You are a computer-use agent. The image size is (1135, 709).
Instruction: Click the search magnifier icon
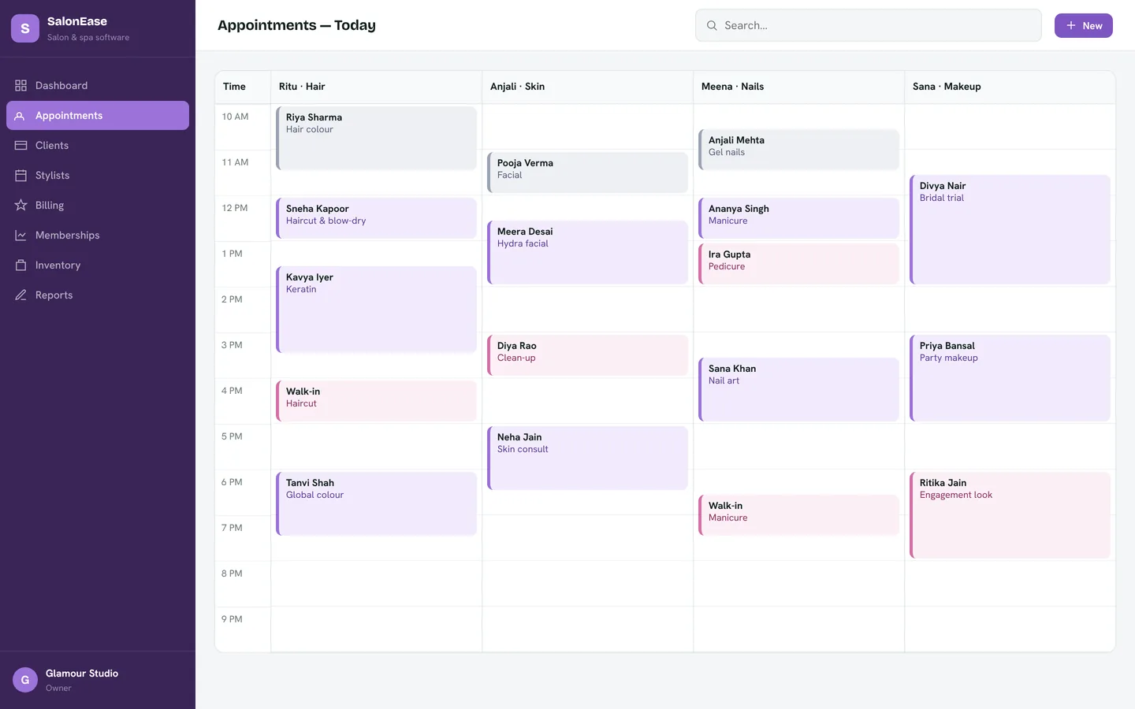[x=712, y=26]
